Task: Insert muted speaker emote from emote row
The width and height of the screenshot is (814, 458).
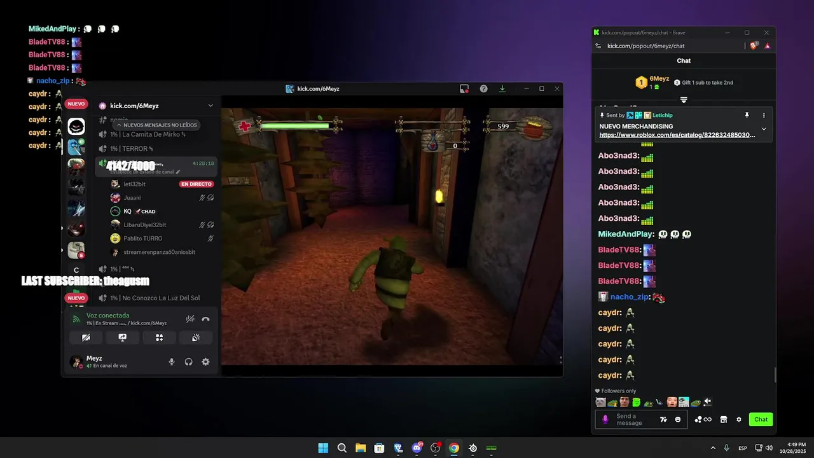Action: coord(707,402)
